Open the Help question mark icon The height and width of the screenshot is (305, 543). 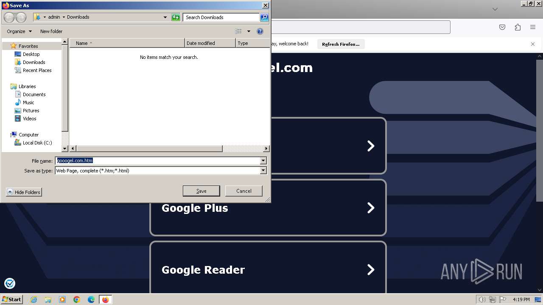(x=260, y=31)
